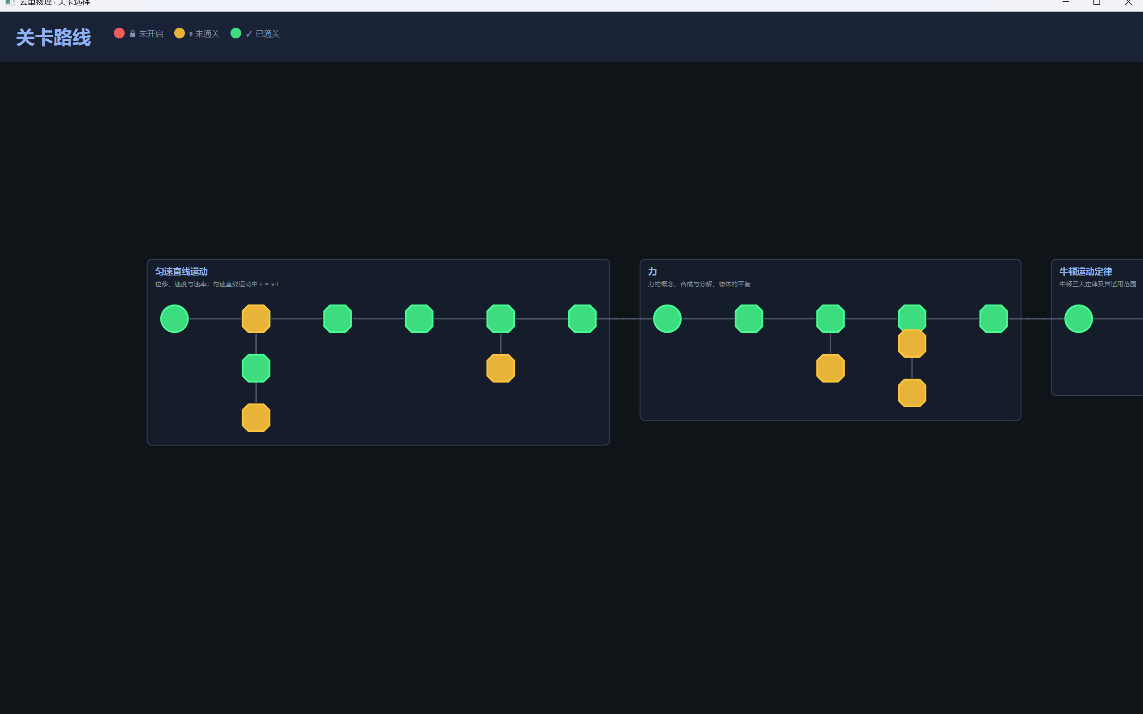Screen dimensions: 1143x714
Task: Open the third main-row node in 匀速直线运动
Action: click(338, 319)
